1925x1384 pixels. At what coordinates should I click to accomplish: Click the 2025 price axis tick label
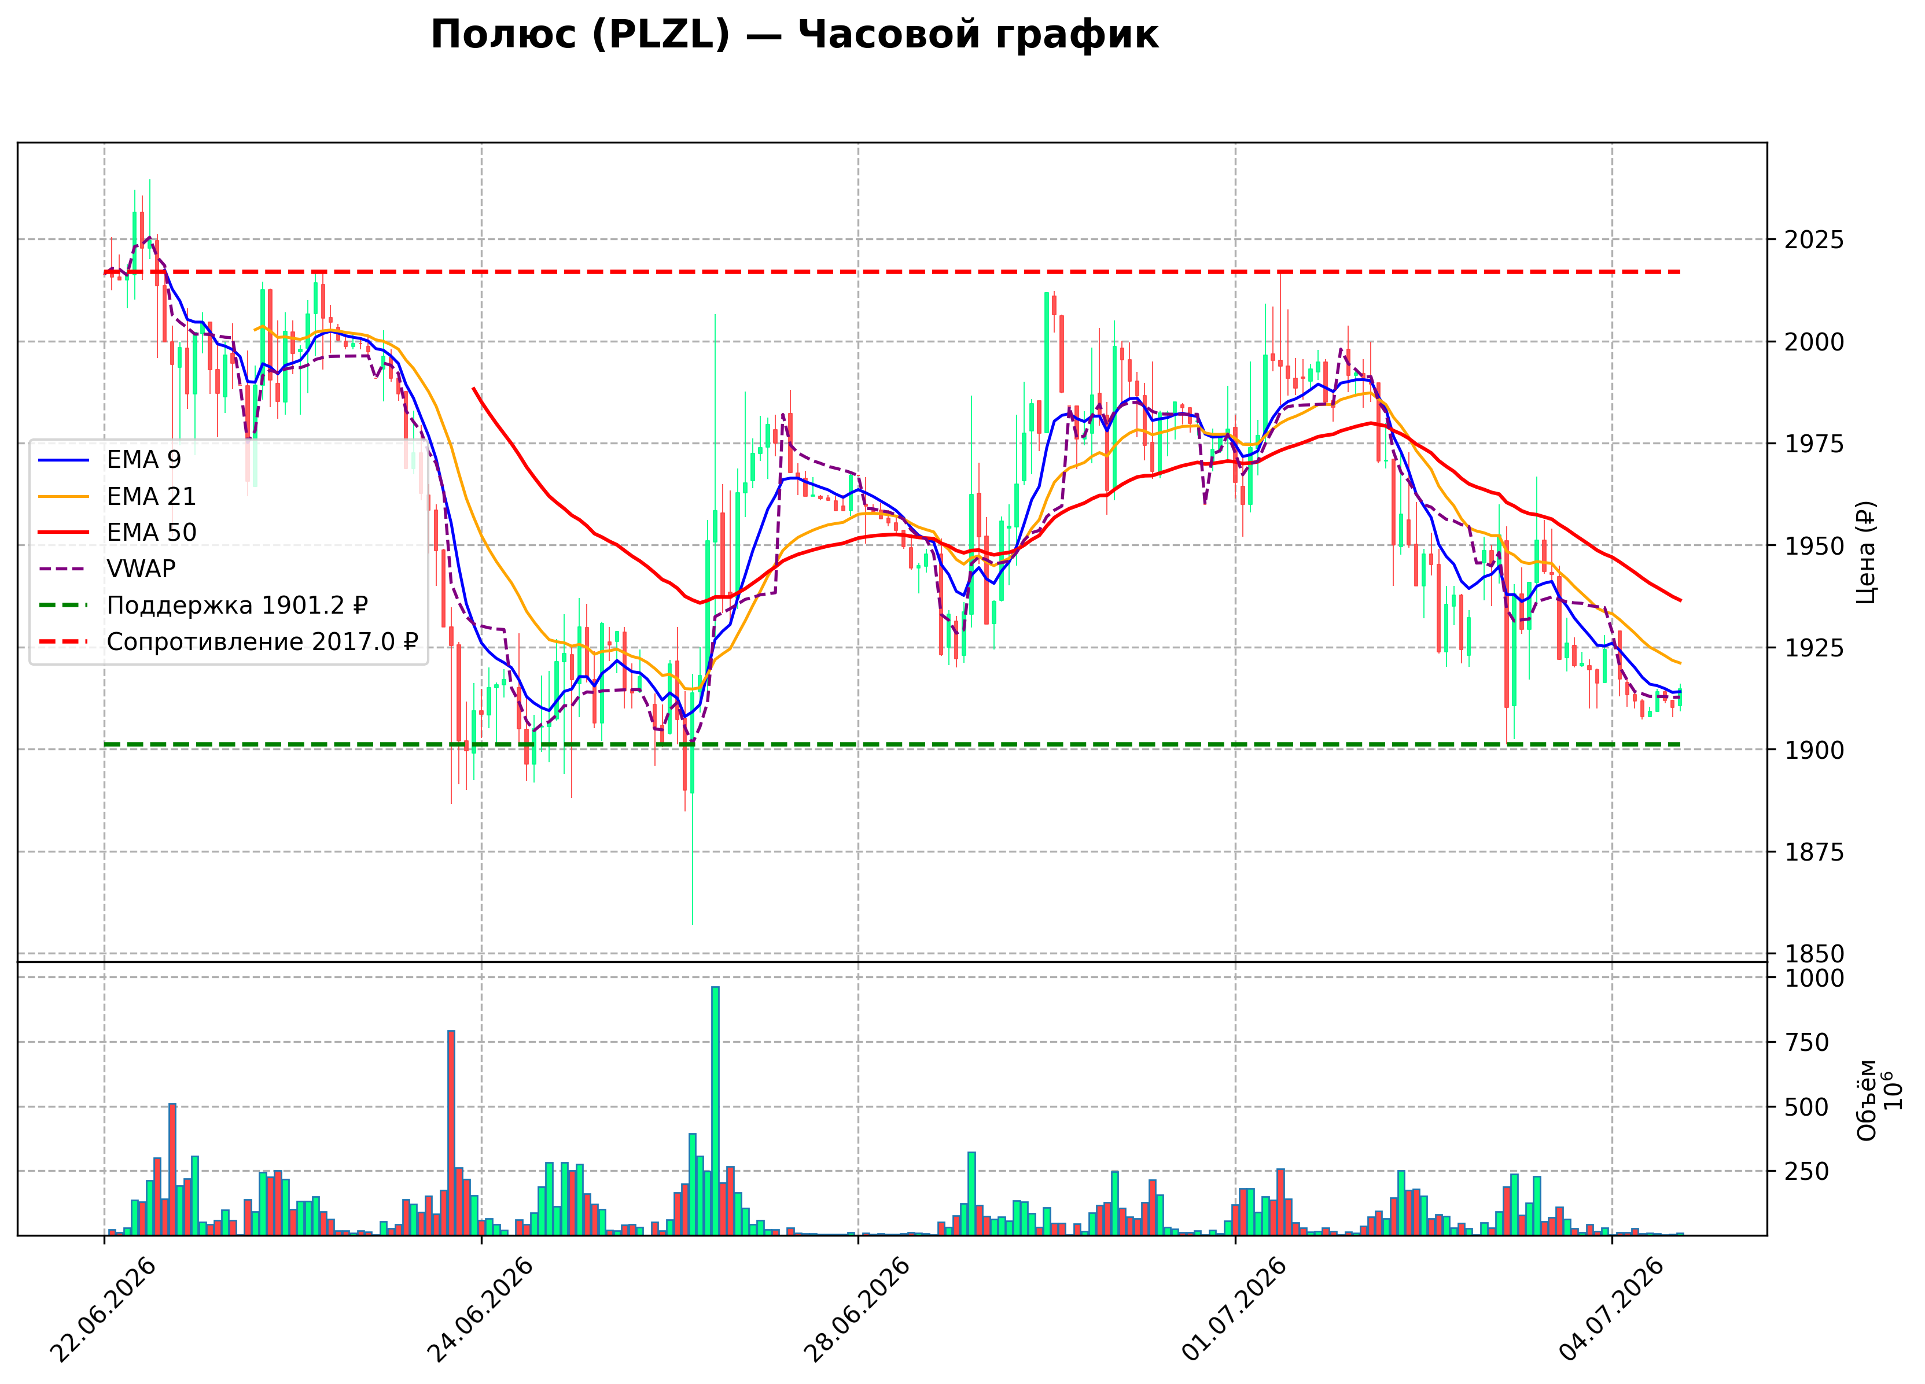click(1814, 240)
